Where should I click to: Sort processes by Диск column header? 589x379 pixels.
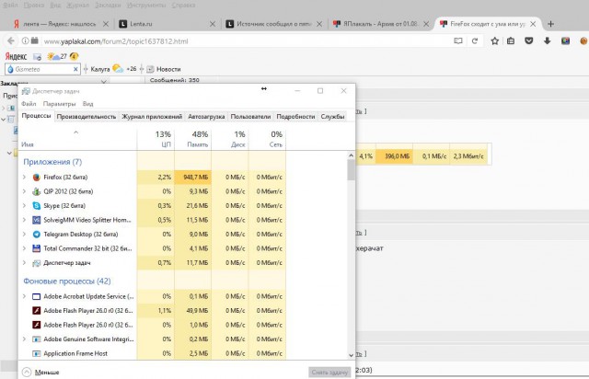[230, 139]
